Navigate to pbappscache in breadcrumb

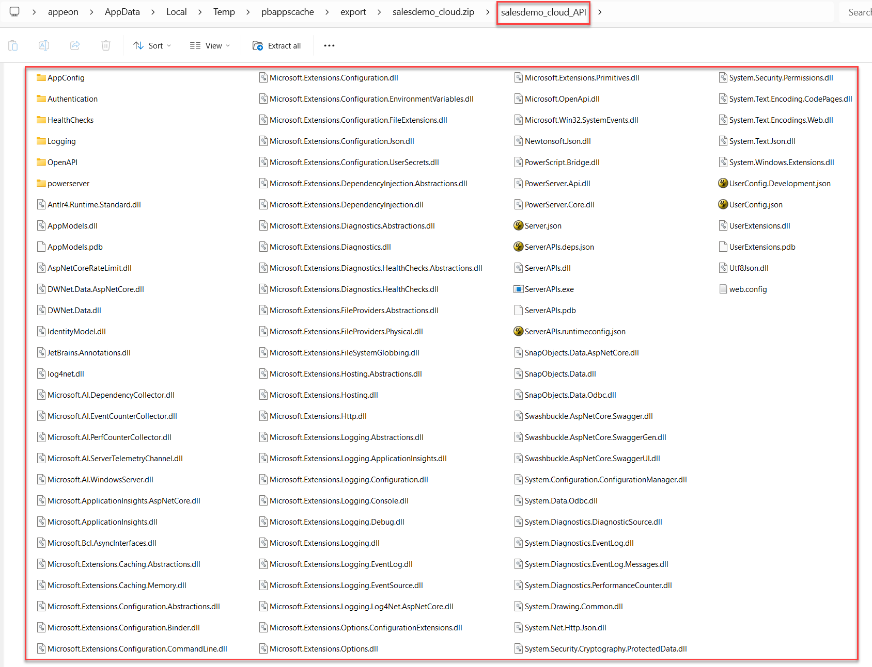point(287,12)
